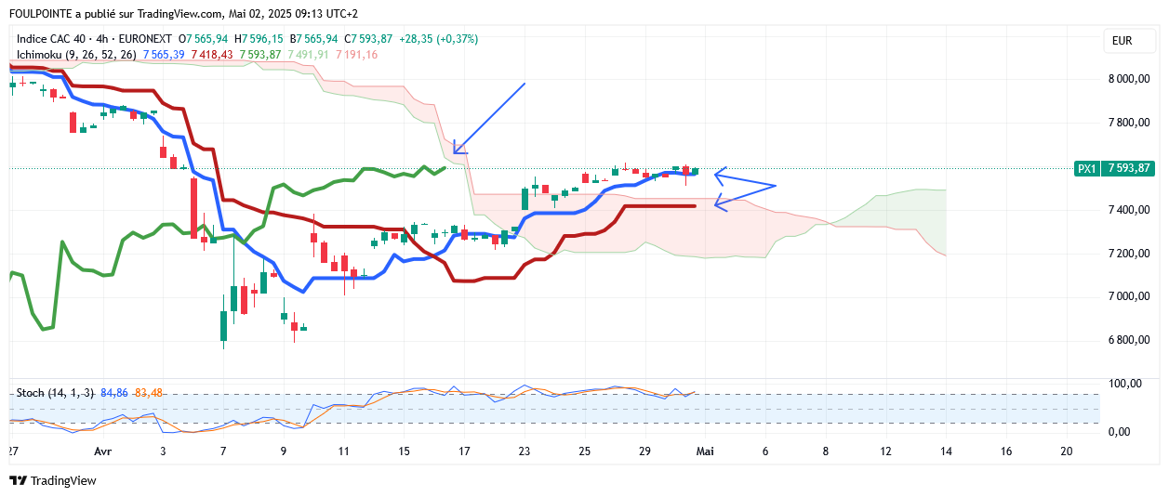Click the 7 800,00 price axis label

click(1130, 123)
